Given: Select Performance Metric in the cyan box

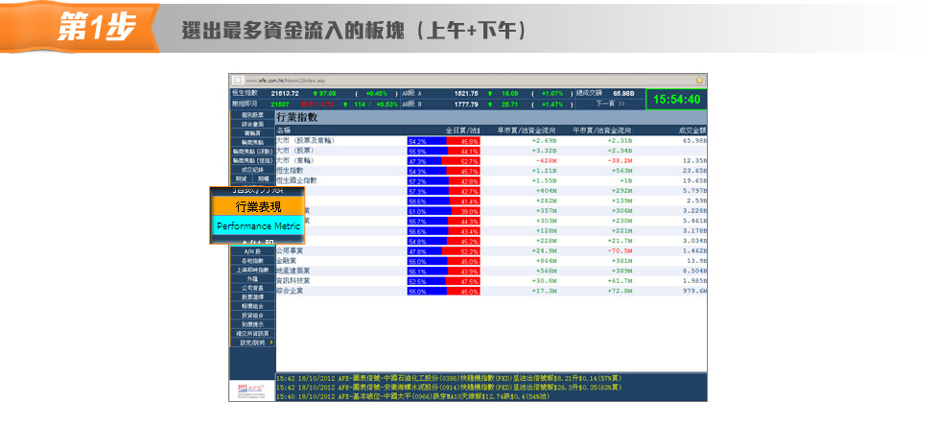Looking at the screenshot, I should click(x=258, y=226).
